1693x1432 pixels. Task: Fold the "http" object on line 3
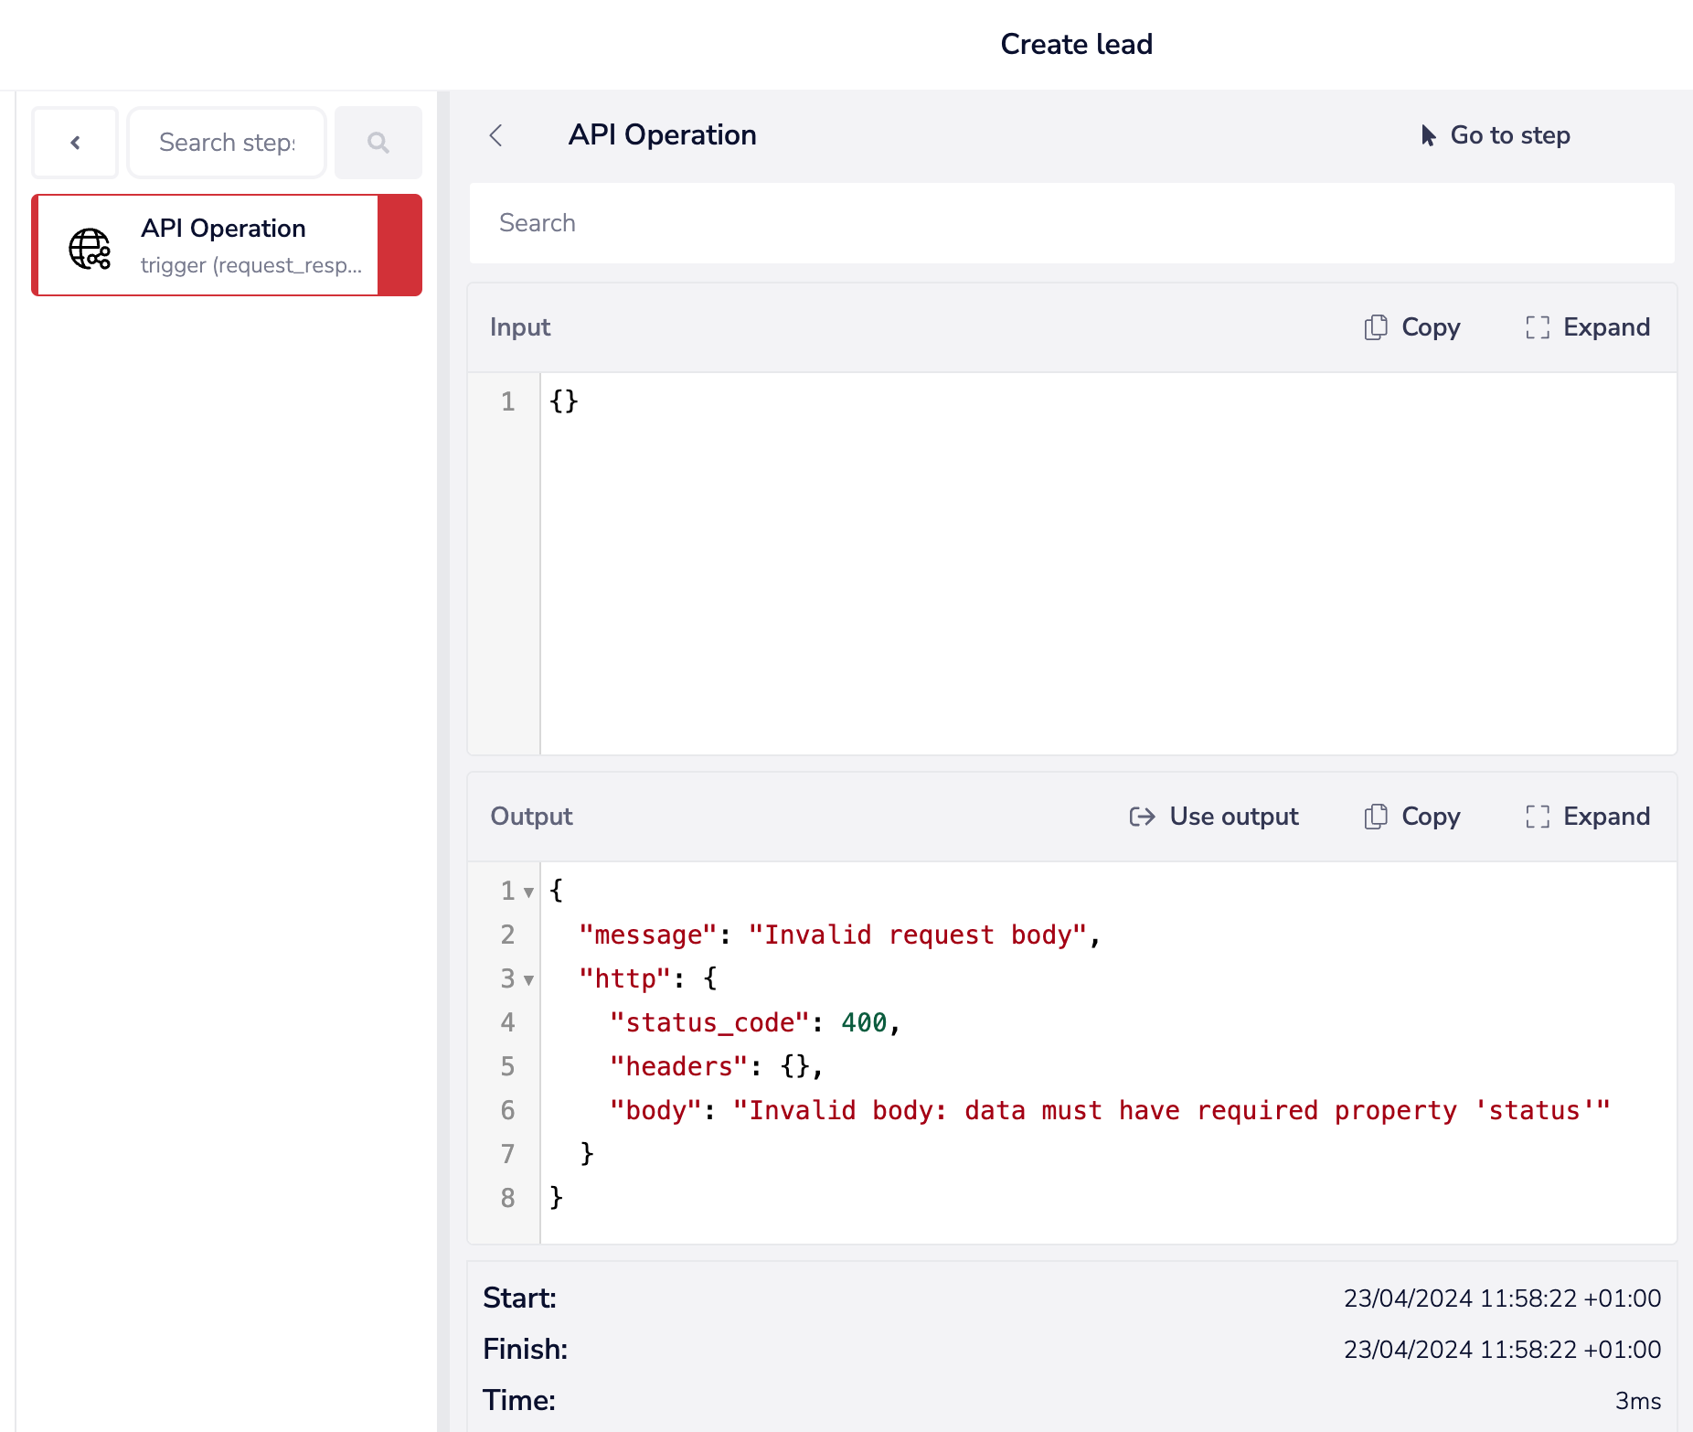click(528, 980)
